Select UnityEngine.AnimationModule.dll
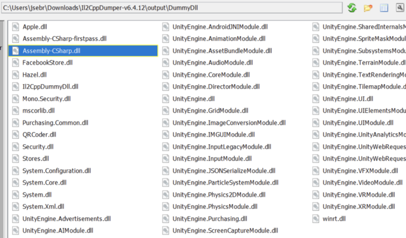The image size is (406, 238). pyautogui.click(x=219, y=39)
